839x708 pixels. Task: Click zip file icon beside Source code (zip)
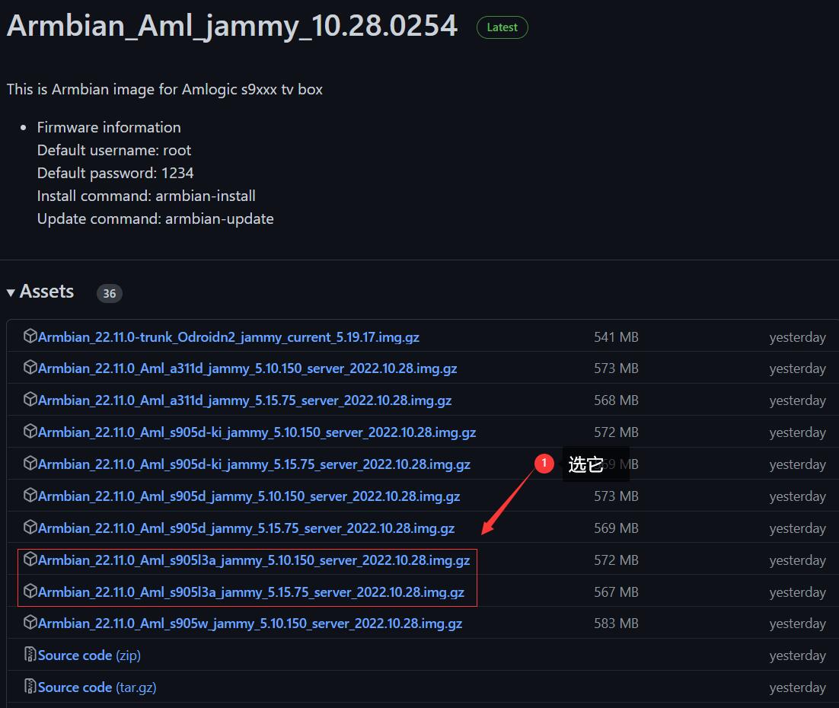pos(30,655)
